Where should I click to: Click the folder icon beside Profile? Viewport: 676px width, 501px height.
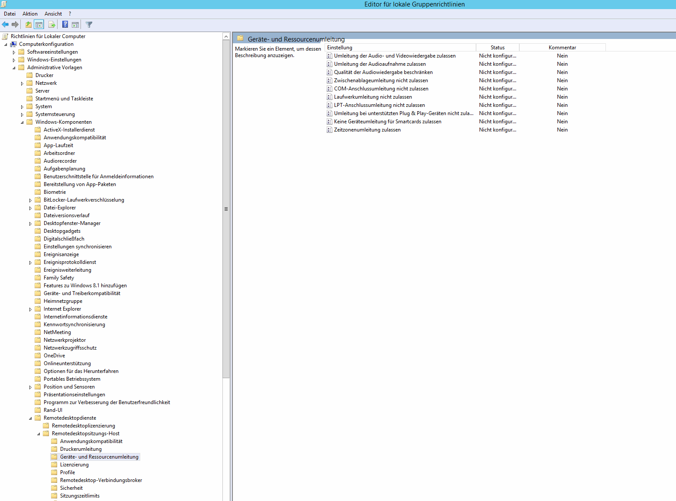click(55, 472)
